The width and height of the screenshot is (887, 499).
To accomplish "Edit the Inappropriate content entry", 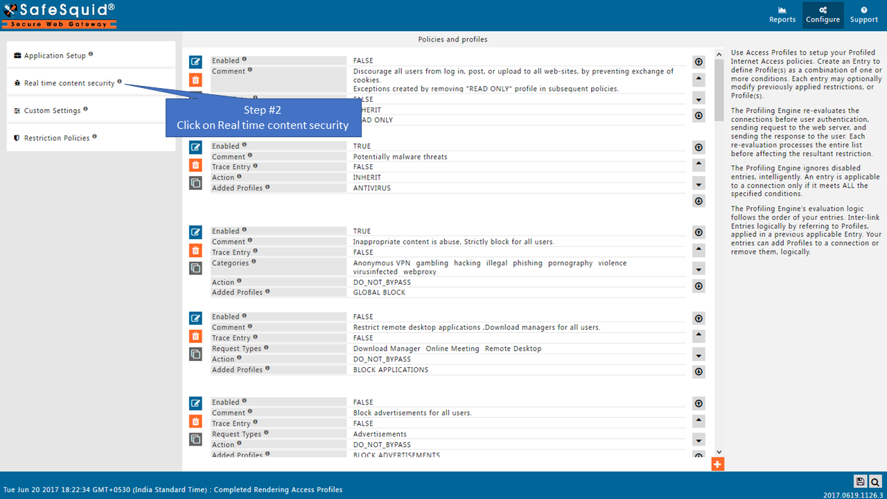I will coord(195,232).
